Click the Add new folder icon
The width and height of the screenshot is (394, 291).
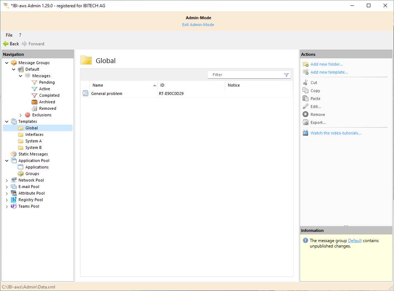(305, 65)
